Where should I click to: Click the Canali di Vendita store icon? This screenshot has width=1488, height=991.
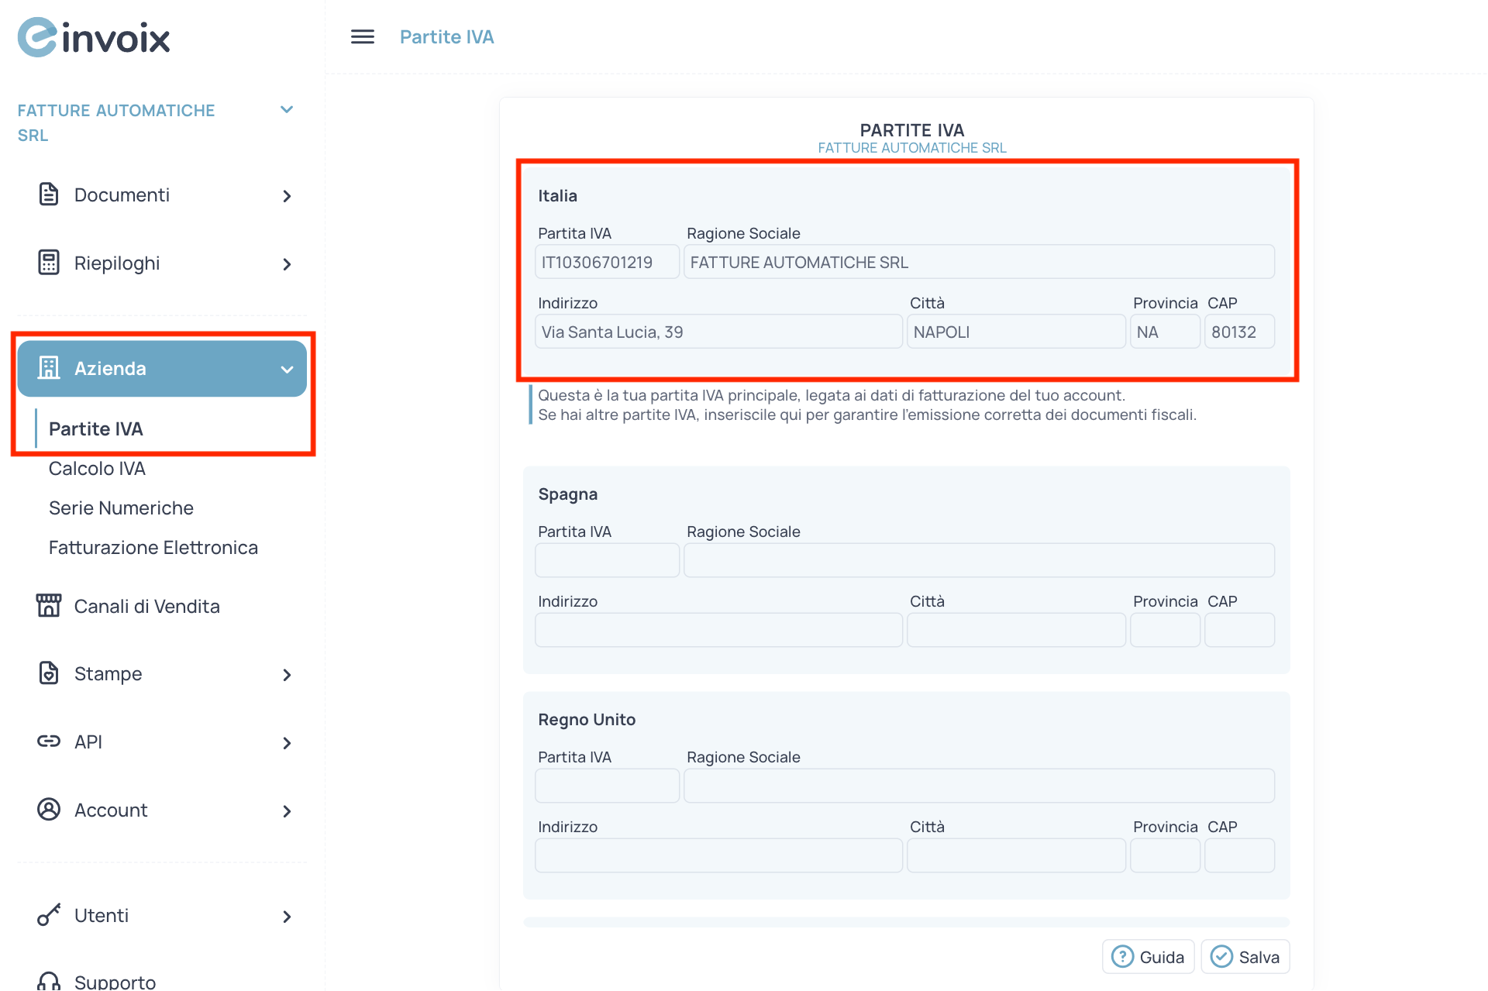coord(49,605)
